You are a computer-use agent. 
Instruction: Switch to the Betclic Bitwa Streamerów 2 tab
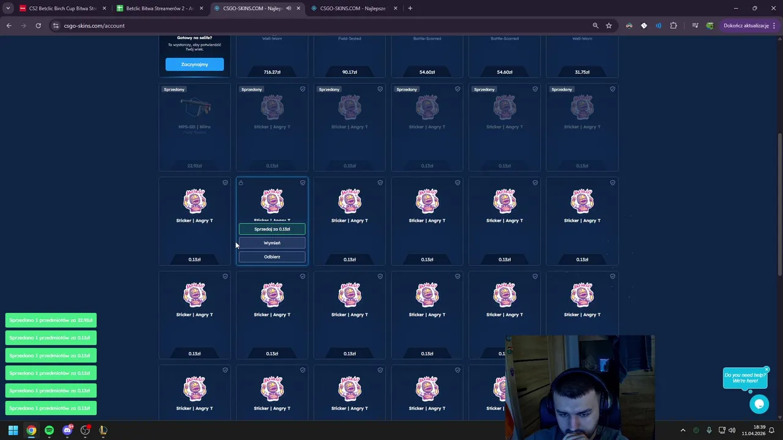(x=159, y=9)
